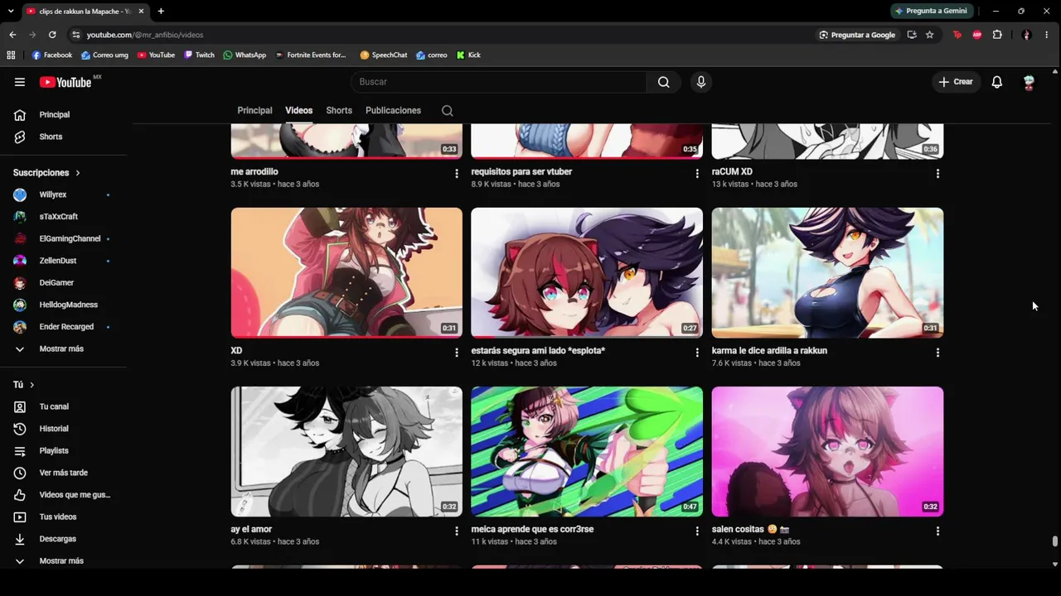Open options for video "ay el amor"

pos(457,531)
